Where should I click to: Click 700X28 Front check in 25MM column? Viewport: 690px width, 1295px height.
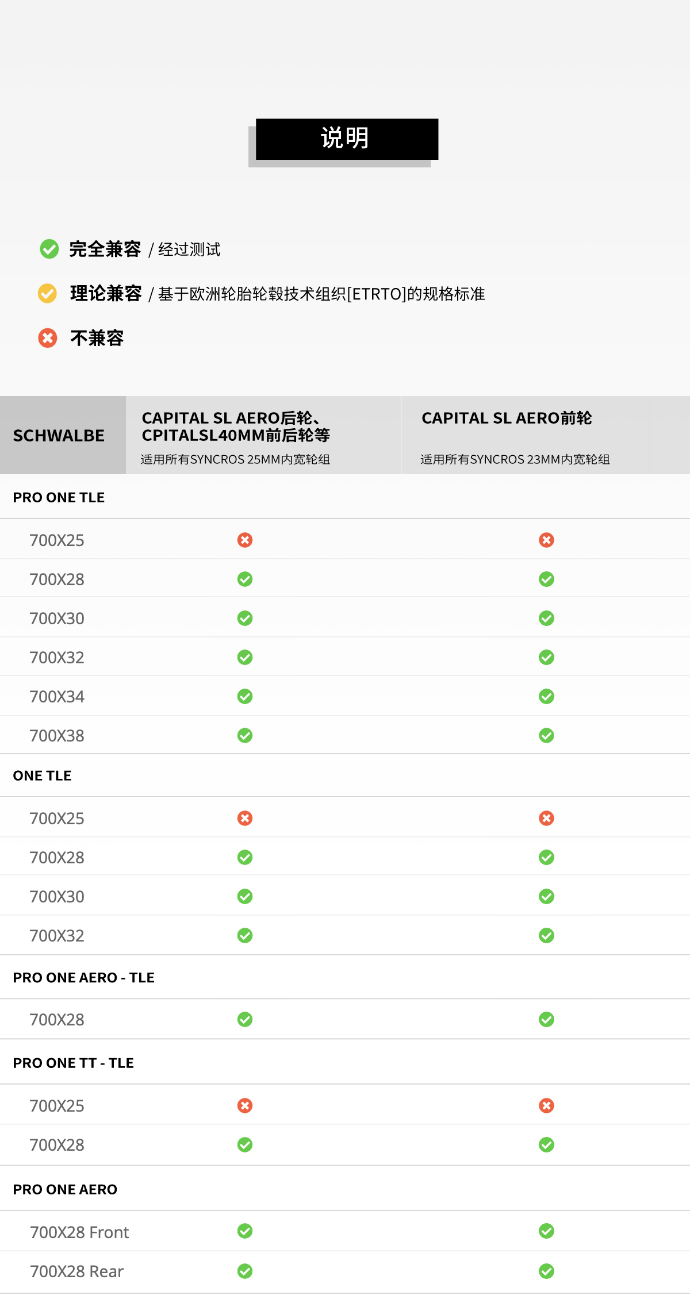coord(245,1231)
